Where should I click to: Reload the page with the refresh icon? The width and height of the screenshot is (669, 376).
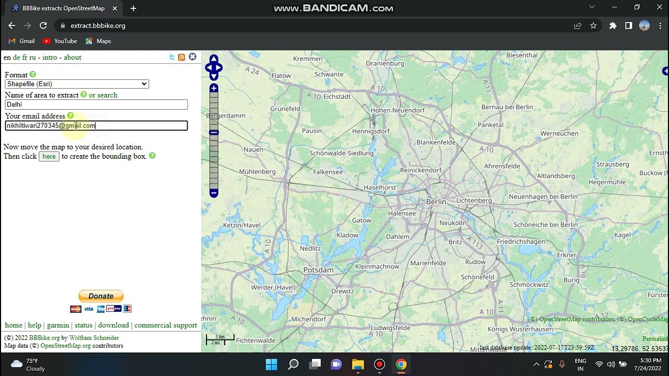(43, 25)
